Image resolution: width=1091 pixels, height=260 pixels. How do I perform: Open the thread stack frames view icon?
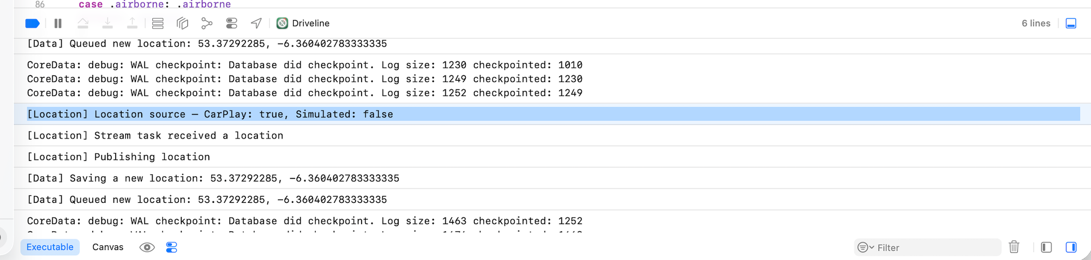(x=158, y=23)
